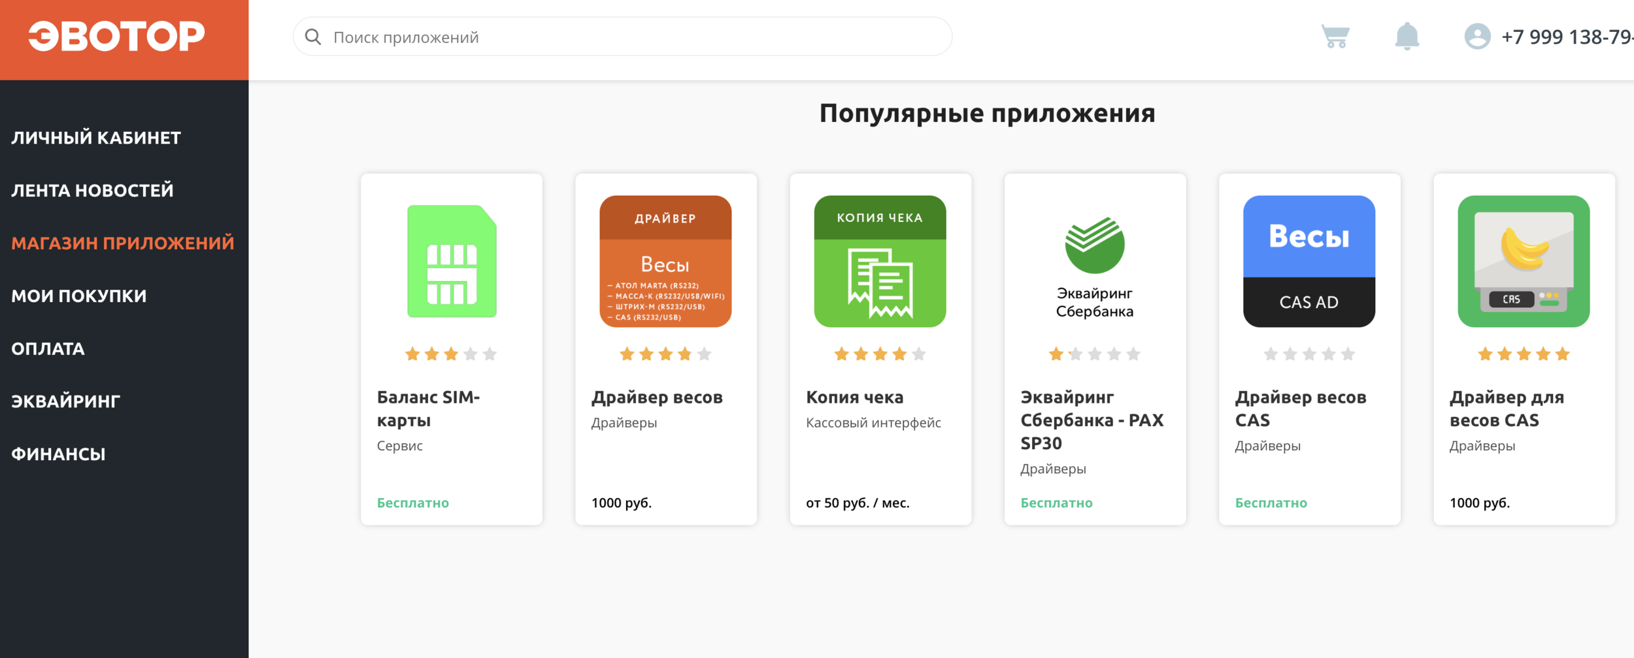Open Драйвер для весов CAS title
Screen dimensions: 1634x658
pos(1507,409)
